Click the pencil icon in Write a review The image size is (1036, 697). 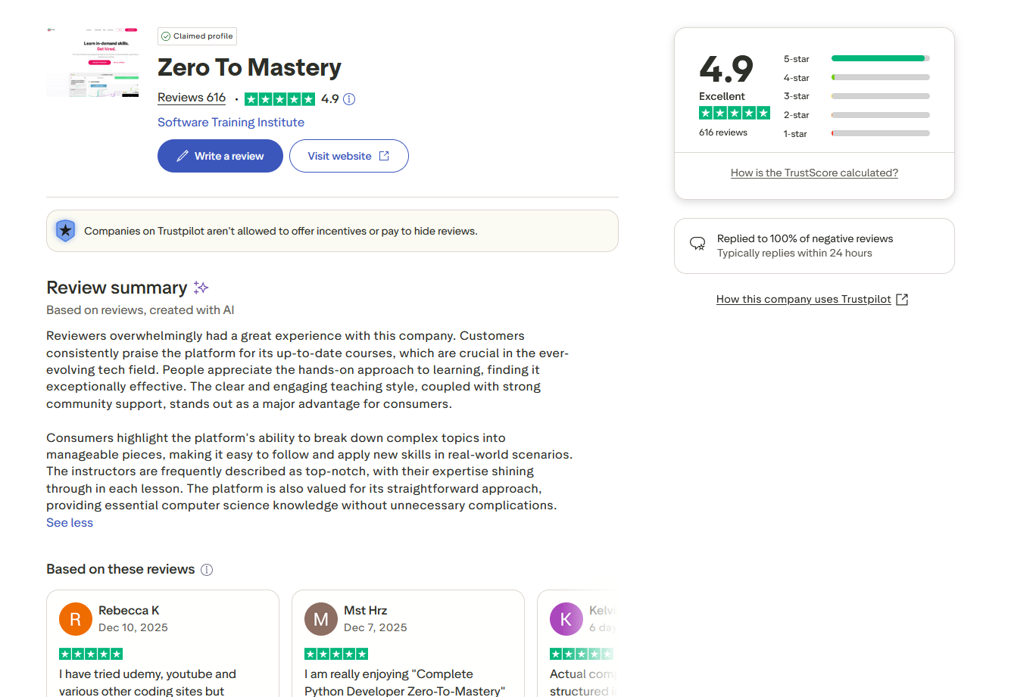183,156
